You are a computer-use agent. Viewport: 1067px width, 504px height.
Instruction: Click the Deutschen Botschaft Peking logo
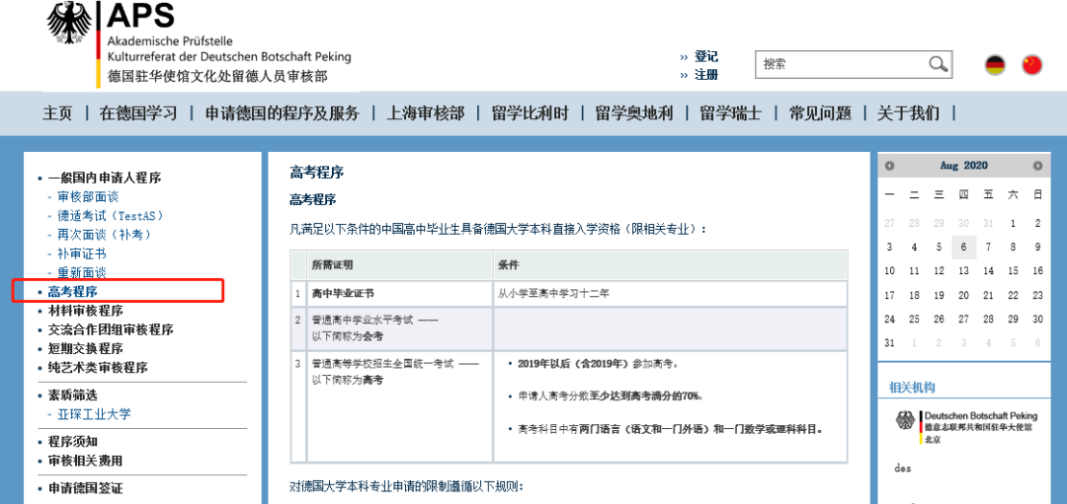pyautogui.click(x=966, y=427)
